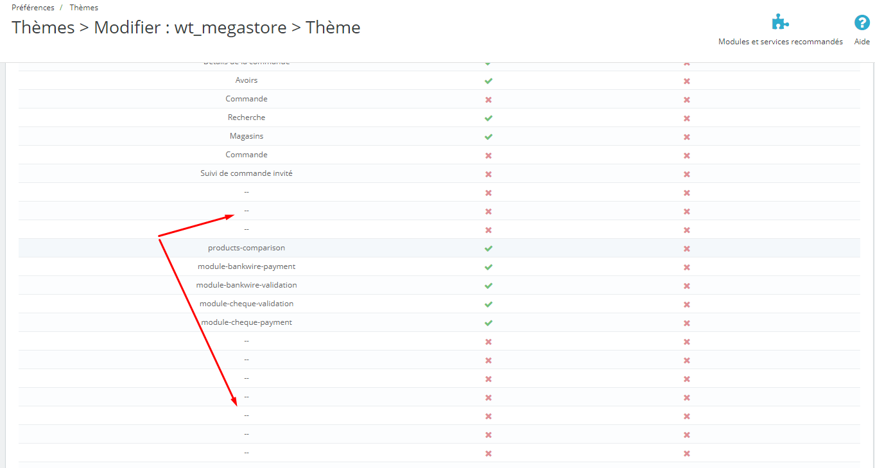Viewport: 875px width, 468px height.
Task: Click second-column red cross for module-cheque-payment
Action: [x=687, y=323]
